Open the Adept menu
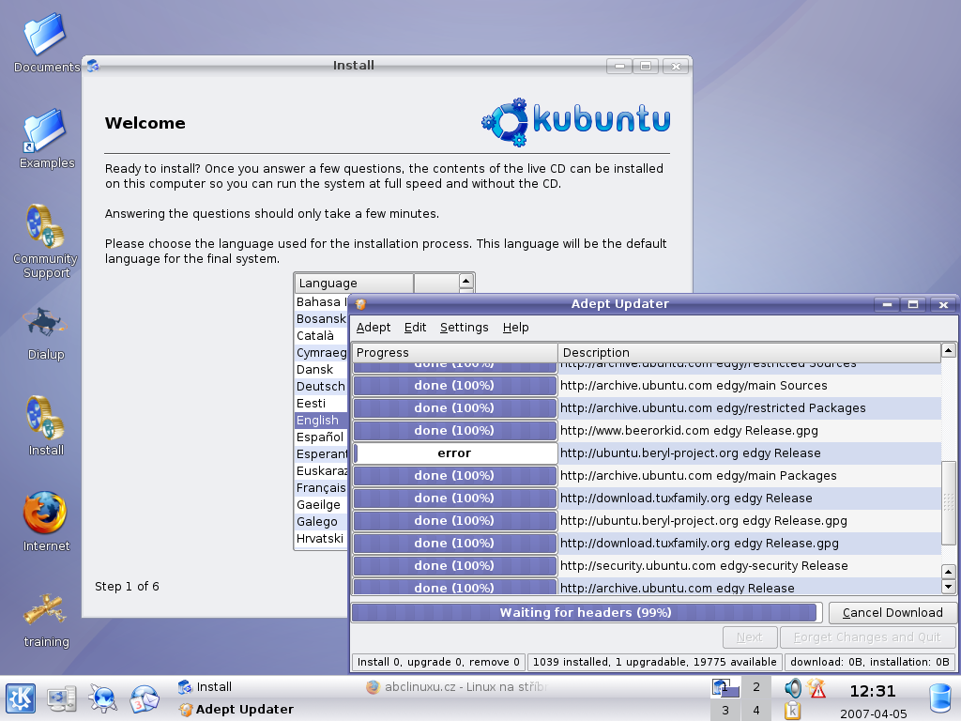The image size is (961, 721). point(374,328)
